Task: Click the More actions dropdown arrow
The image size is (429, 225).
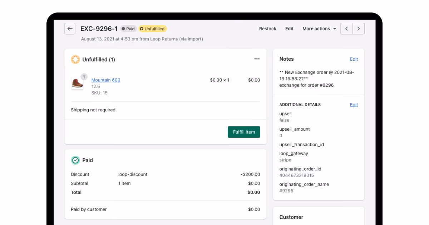Action: (335, 29)
